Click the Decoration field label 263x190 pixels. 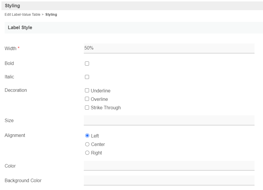(x=16, y=90)
